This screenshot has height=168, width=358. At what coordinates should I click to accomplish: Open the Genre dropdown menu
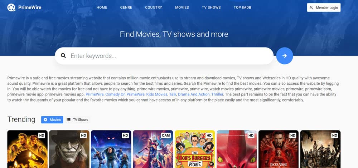coord(126,7)
